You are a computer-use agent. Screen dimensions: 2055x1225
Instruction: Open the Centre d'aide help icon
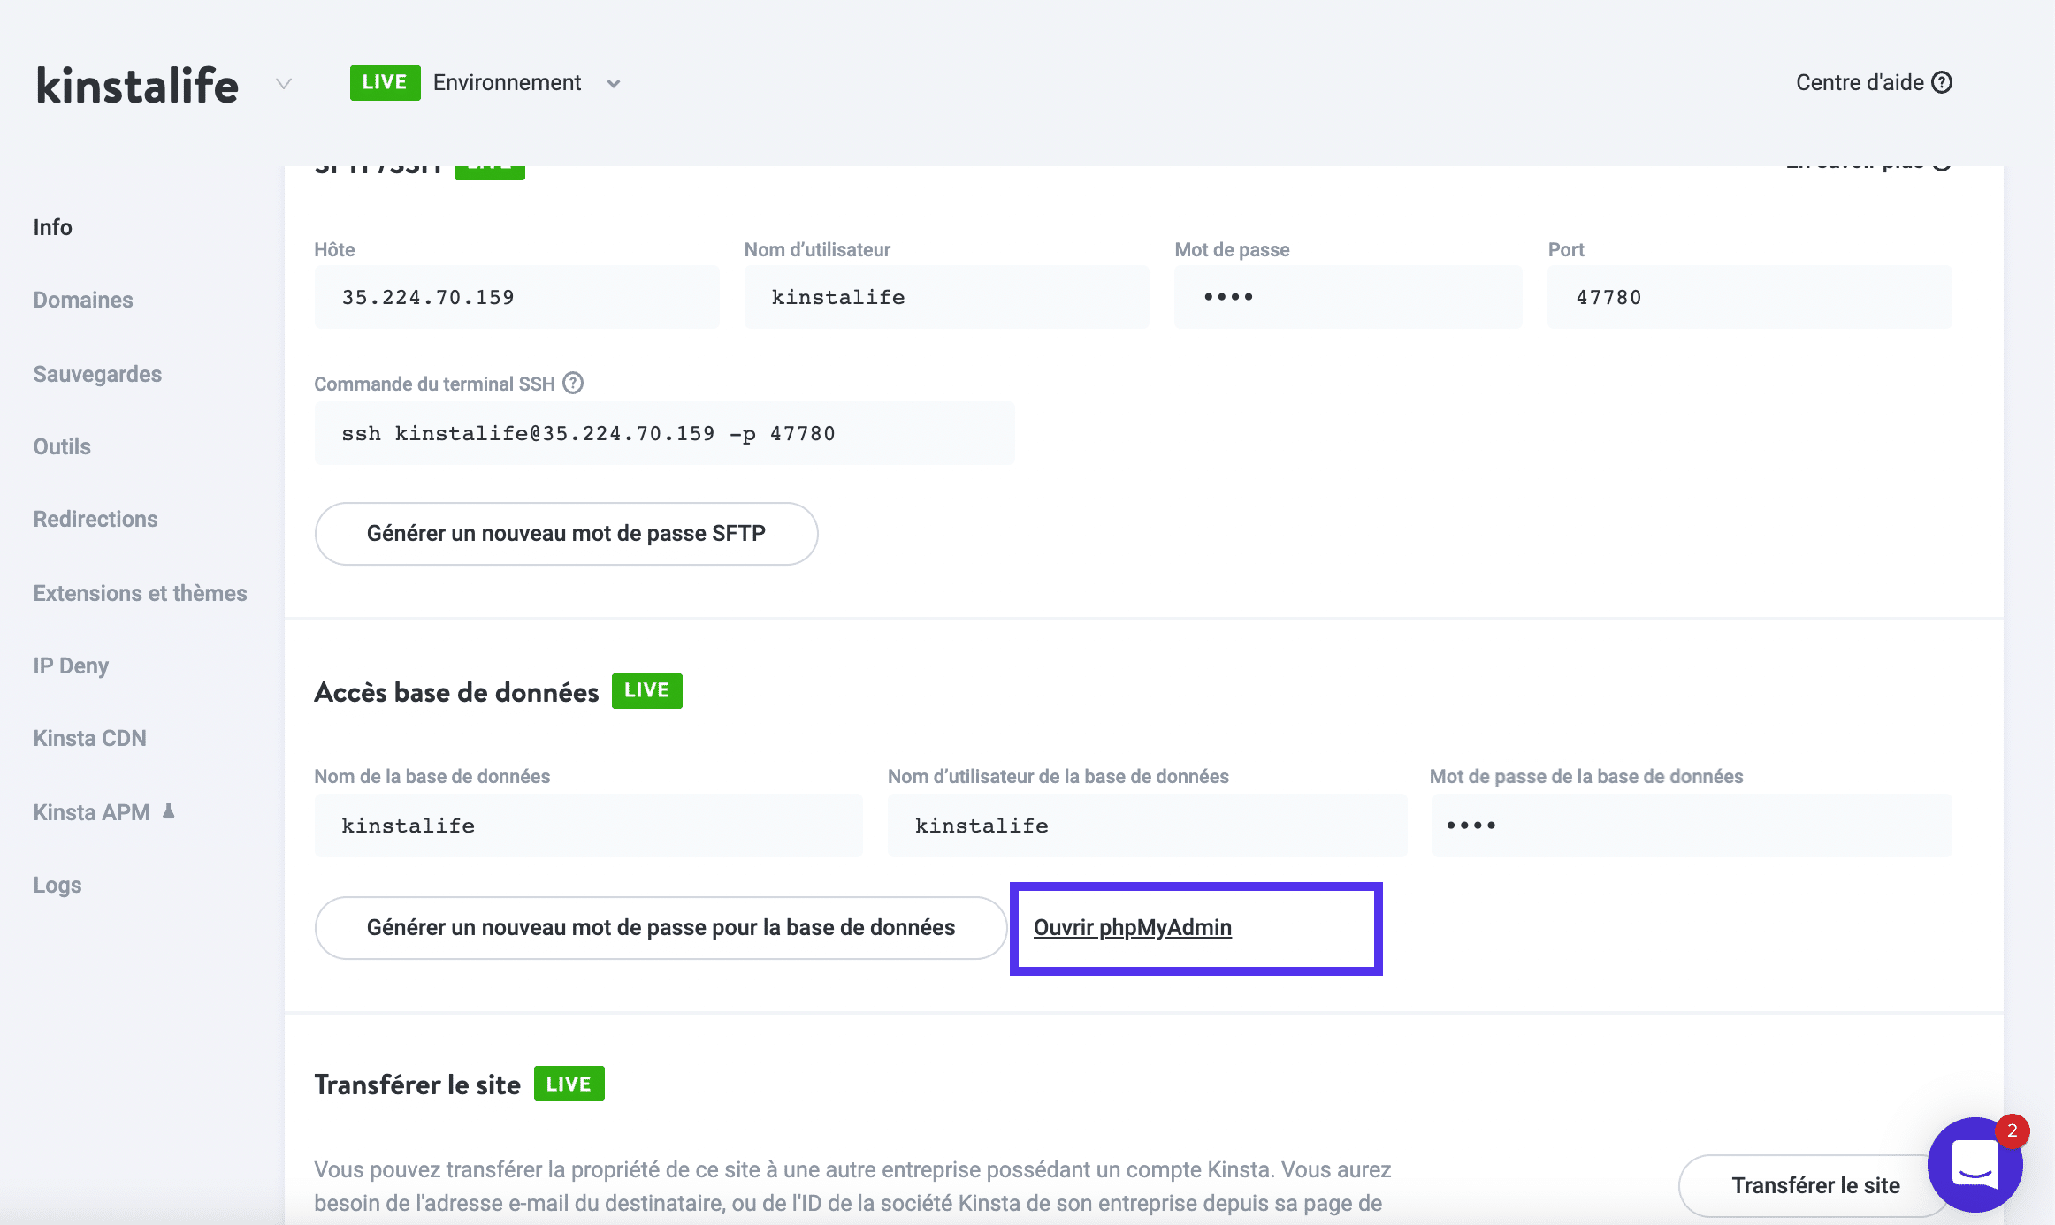(x=1943, y=82)
